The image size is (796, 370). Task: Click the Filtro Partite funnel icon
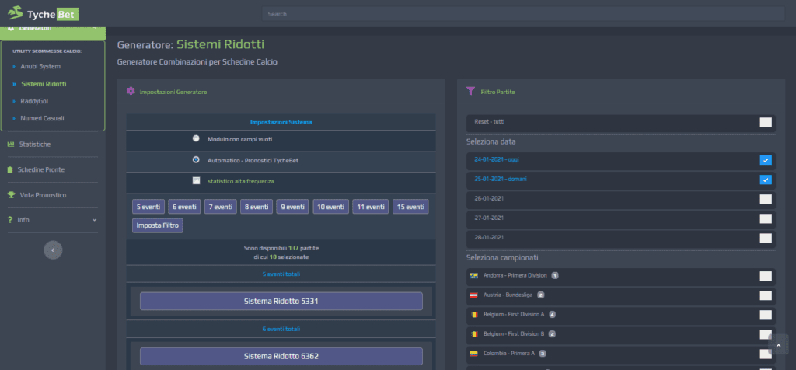pyautogui.click(x=470, y=92)
